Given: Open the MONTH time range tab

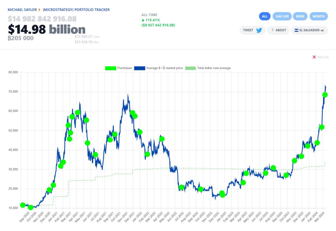Looking at the screenshot, I should 318,16.
